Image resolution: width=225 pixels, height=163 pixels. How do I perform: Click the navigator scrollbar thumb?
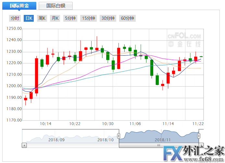pyautogui.click(x=158, y=146)
